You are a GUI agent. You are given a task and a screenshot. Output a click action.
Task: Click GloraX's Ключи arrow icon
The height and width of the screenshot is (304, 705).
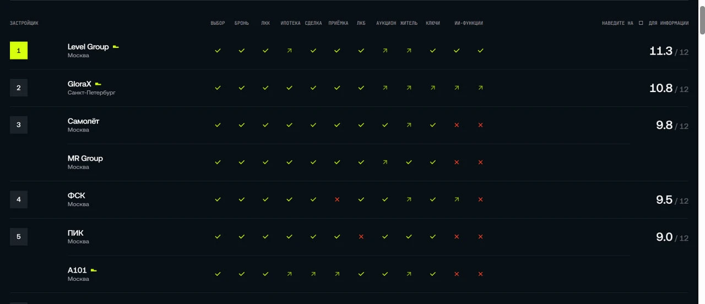(x=433, y=88)
